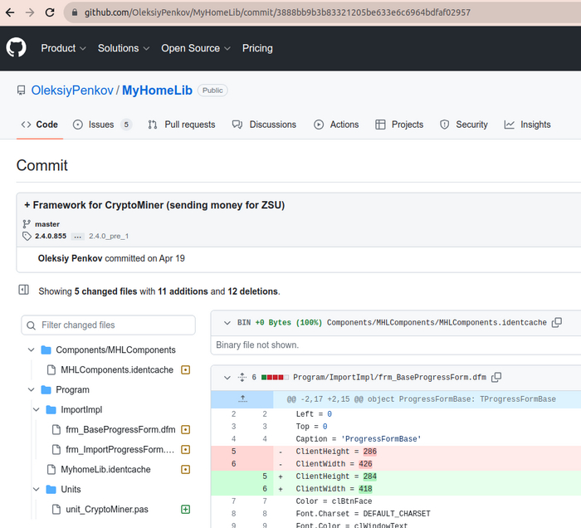Click modified badge for MyhomeLib.identcache
Viewport: 581px width, 528px height.
pyautogui.click(x=185, y=469)
